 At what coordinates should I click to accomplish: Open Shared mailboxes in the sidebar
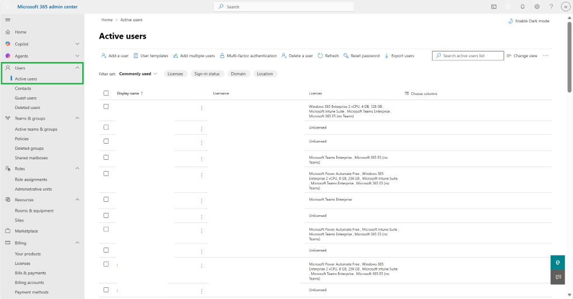pos(31,158)
